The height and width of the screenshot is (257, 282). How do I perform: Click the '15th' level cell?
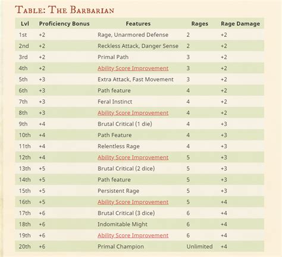point(25,191)
